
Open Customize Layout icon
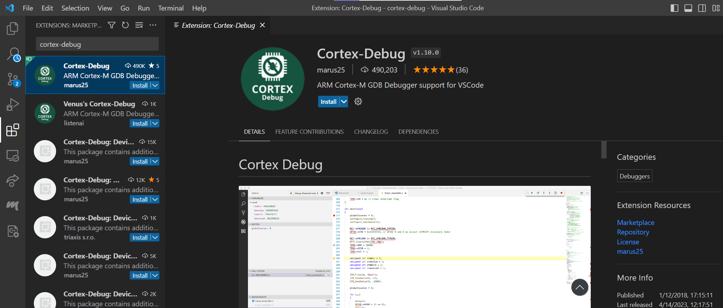pyautogui.click(x=716, y=8)
